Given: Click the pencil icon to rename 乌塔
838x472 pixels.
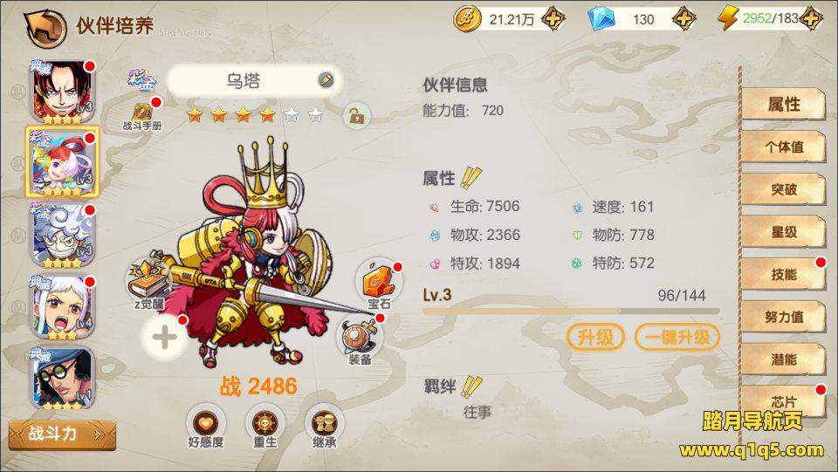Looking at the screenshot, I should click(x=326, y=80).
